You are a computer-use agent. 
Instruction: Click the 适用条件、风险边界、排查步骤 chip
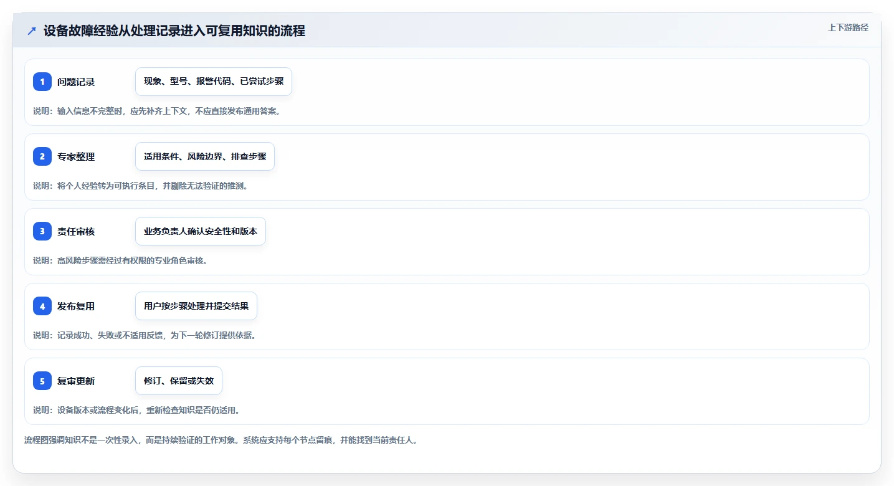205,156
